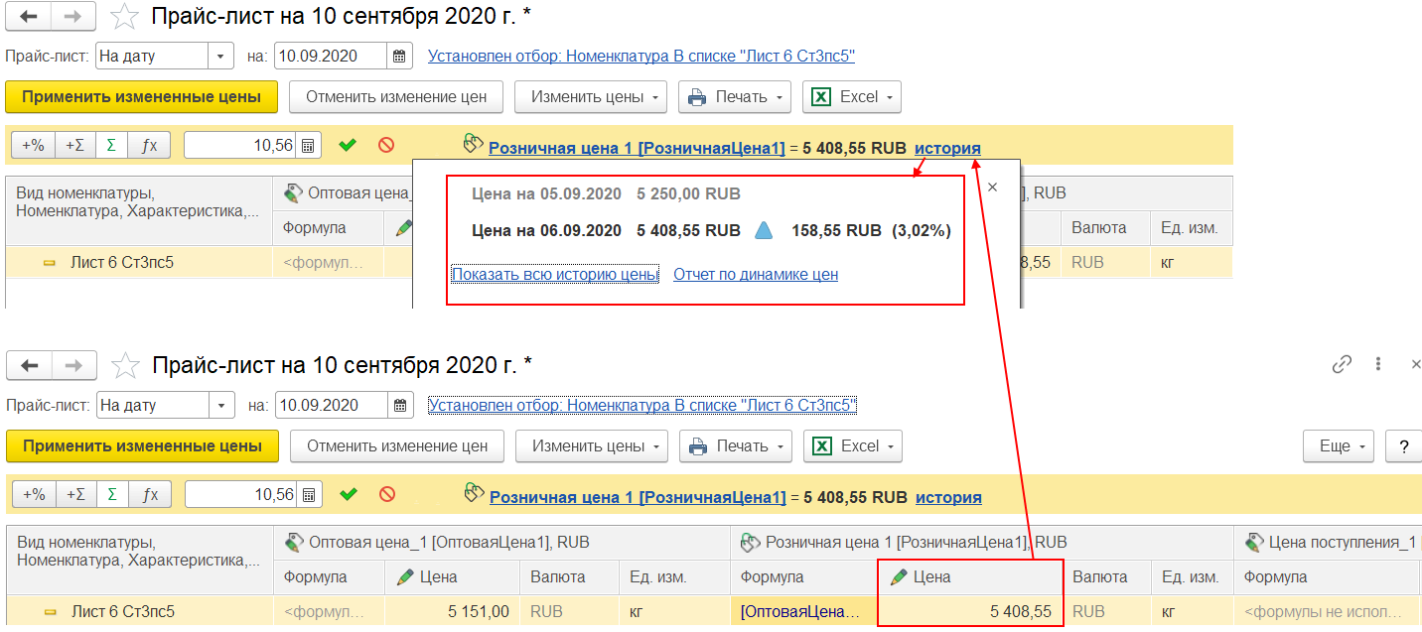1422x632 pixels.
Task: Click the fx formula icon in the lower form
Action: pyautogui.click(x=149, y=494)
